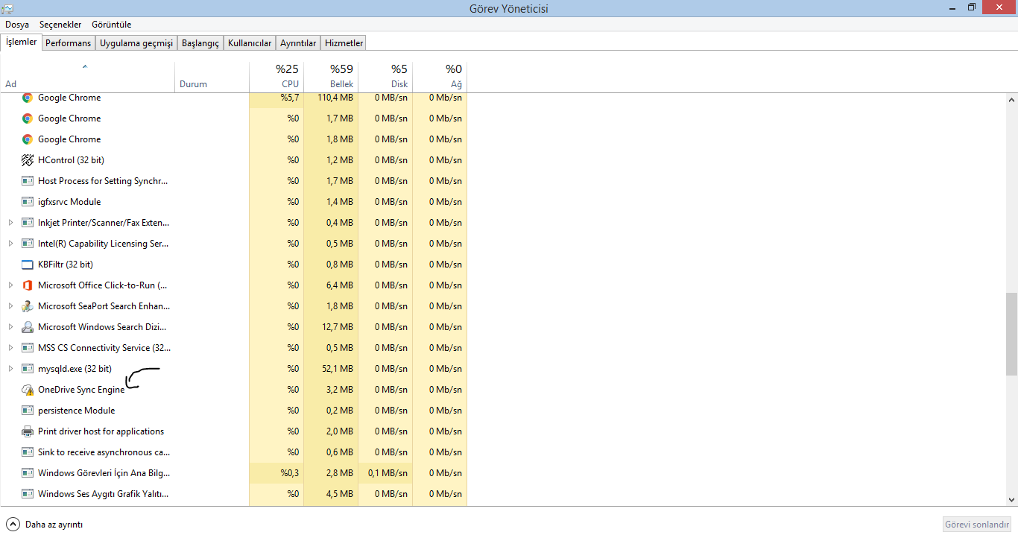The width and height of the screenshot is (1018, 535).
Task: Open the Görüntüle menu
Action: pos(111,25)
